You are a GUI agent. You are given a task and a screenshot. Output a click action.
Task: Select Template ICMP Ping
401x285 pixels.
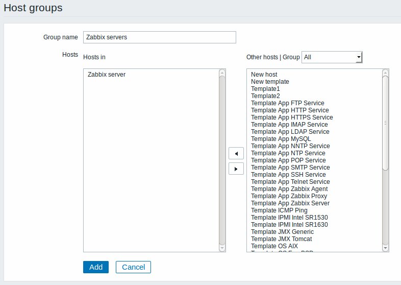tap(279, 210)
